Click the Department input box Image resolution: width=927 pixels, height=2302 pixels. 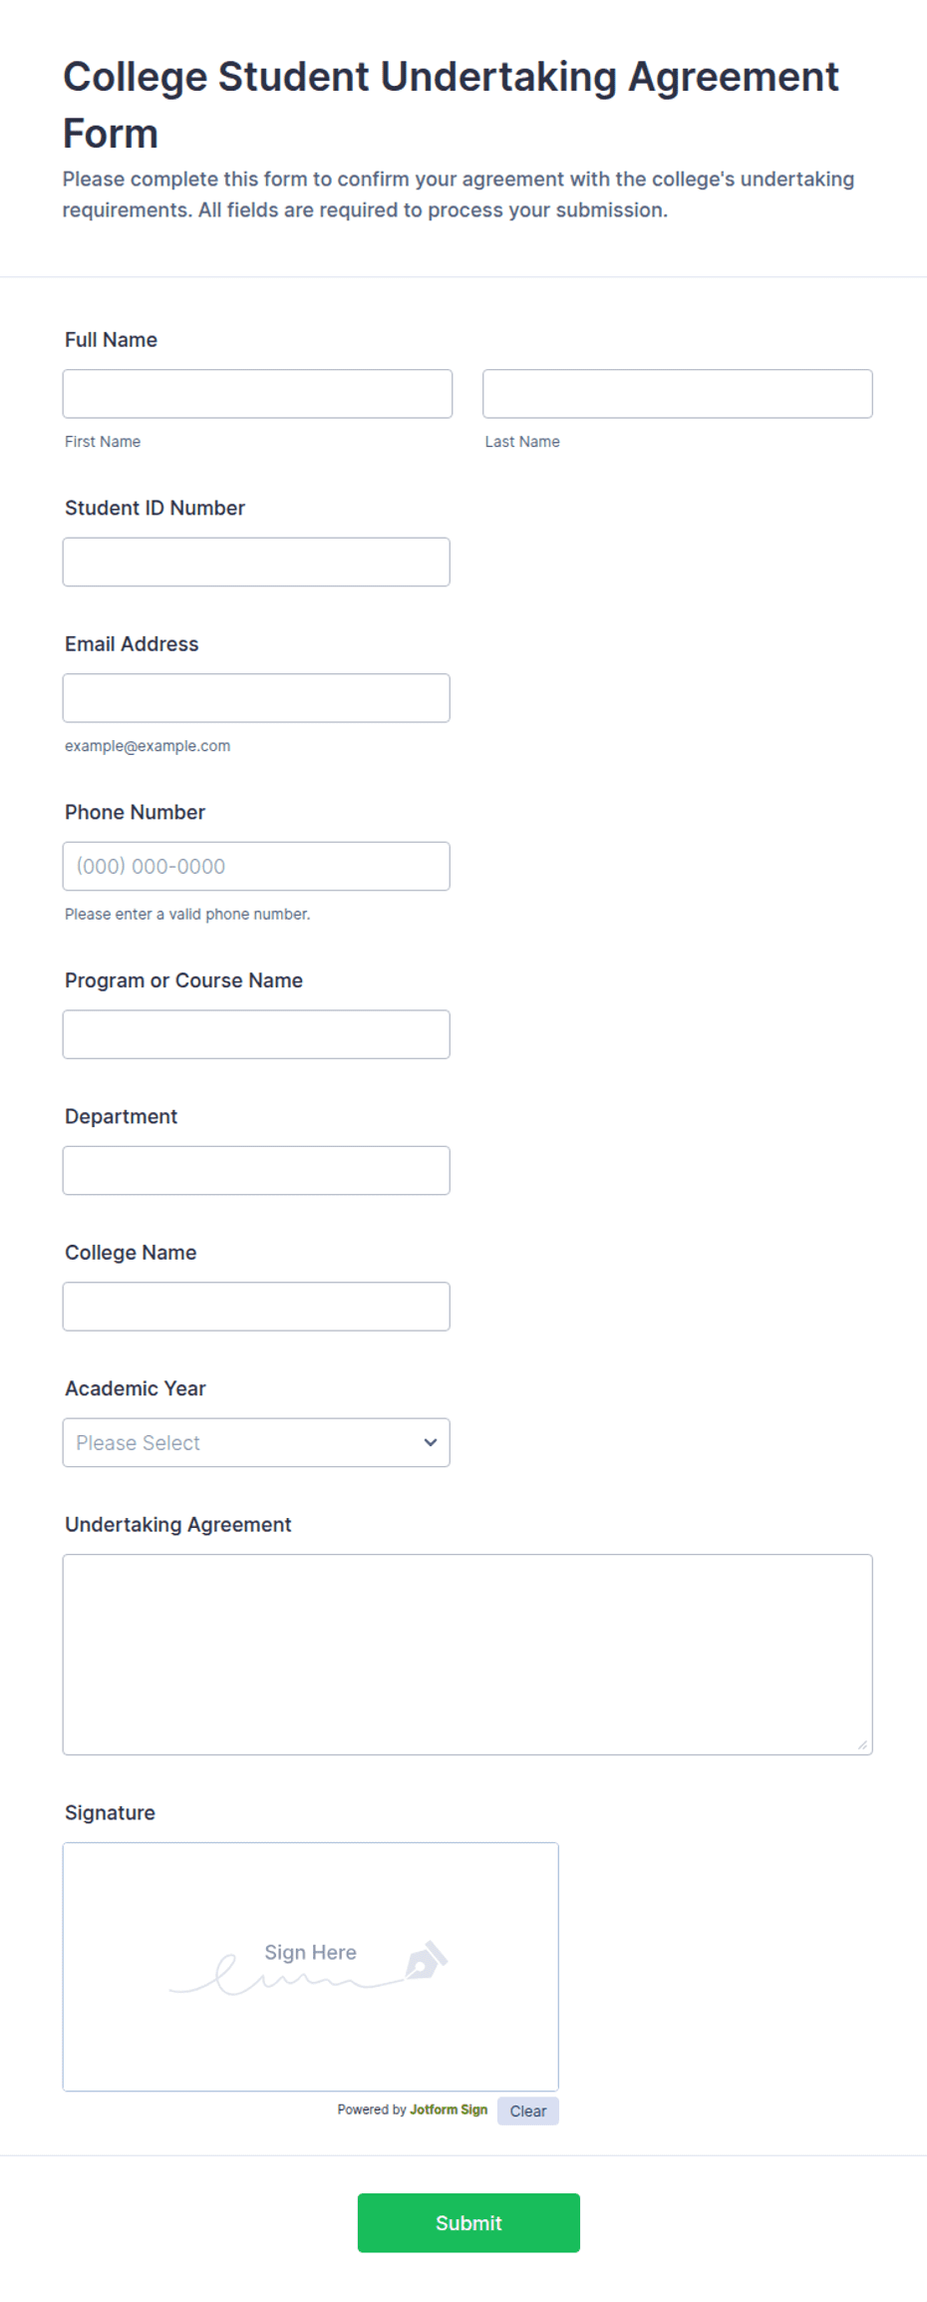click(256, 1171)
